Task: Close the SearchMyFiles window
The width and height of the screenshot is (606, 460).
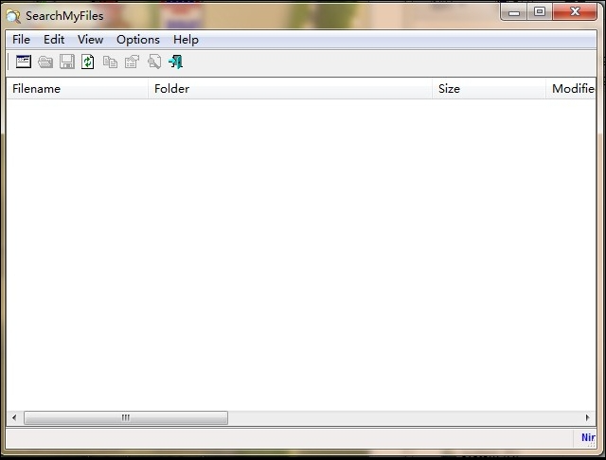Action: (x=575, y=12)
